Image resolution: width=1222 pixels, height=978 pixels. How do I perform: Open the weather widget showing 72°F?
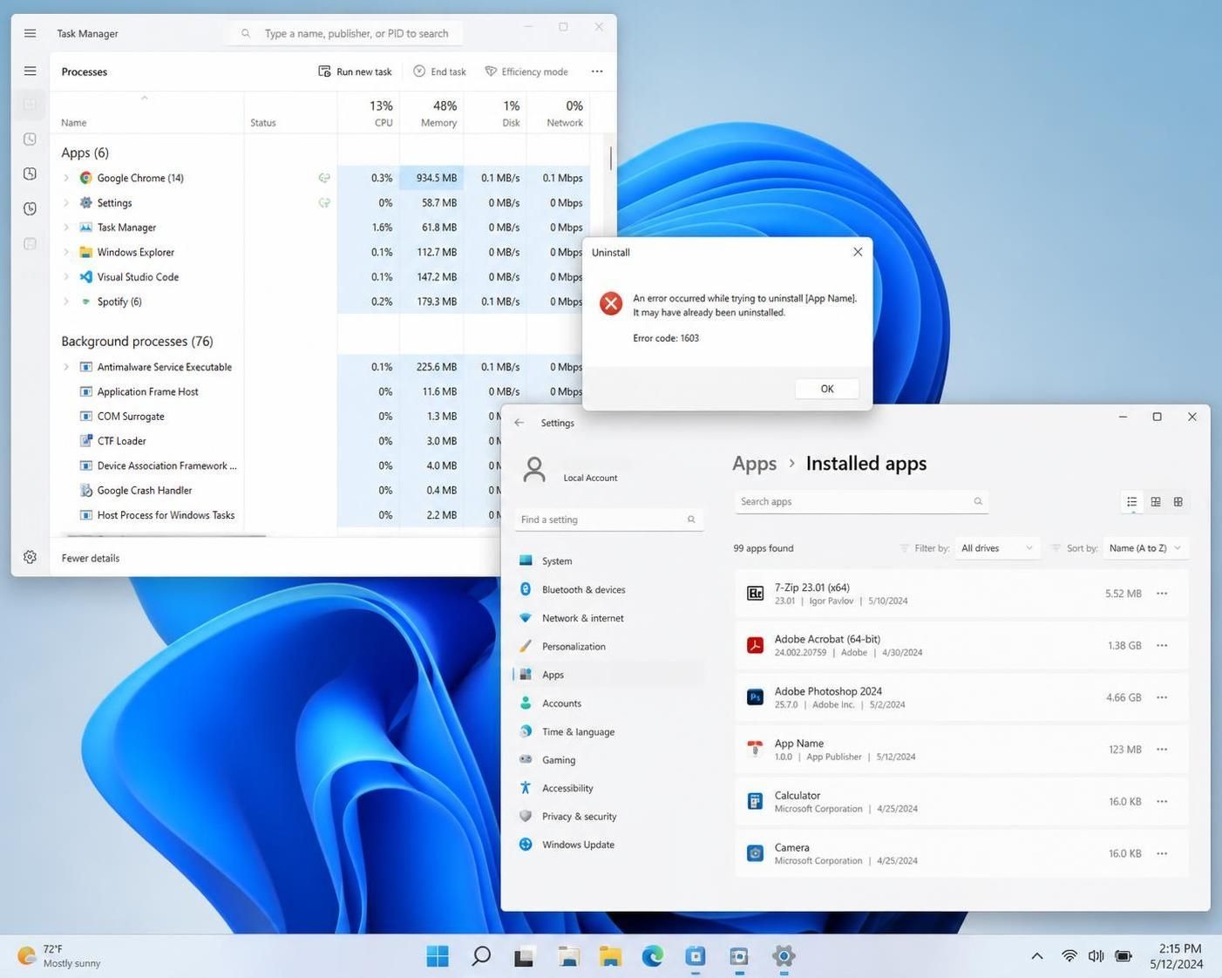tap(59, 956)
